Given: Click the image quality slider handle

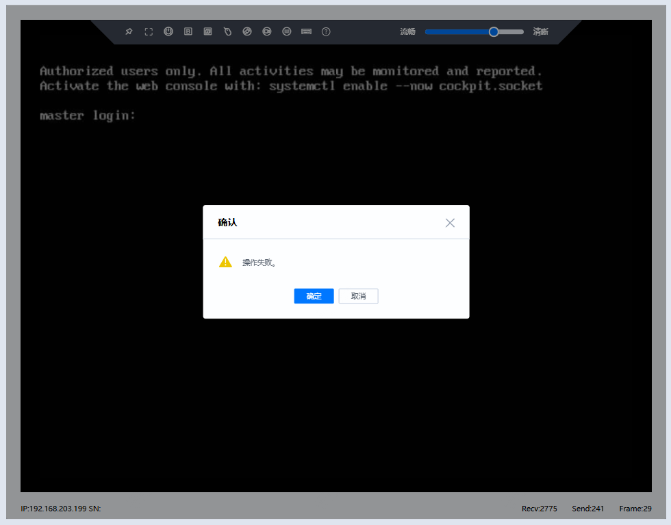Looking at the screenshot, I should point(494,31).
